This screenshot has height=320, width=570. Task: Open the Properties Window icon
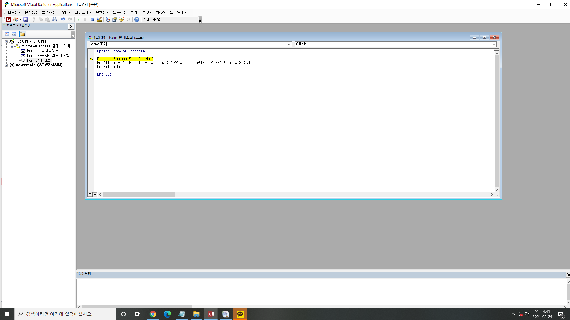click(x=115, y=20)
